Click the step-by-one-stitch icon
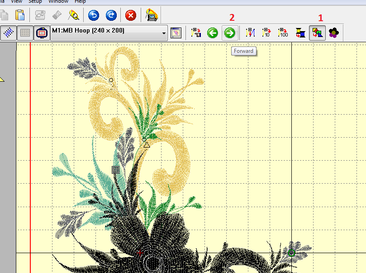This screenshot has height=273, width=366. click(x=250, y=33)
